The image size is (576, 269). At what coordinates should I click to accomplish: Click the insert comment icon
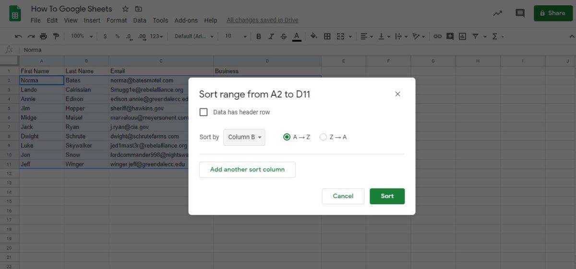pyautogui.click(x=450, y=36)
